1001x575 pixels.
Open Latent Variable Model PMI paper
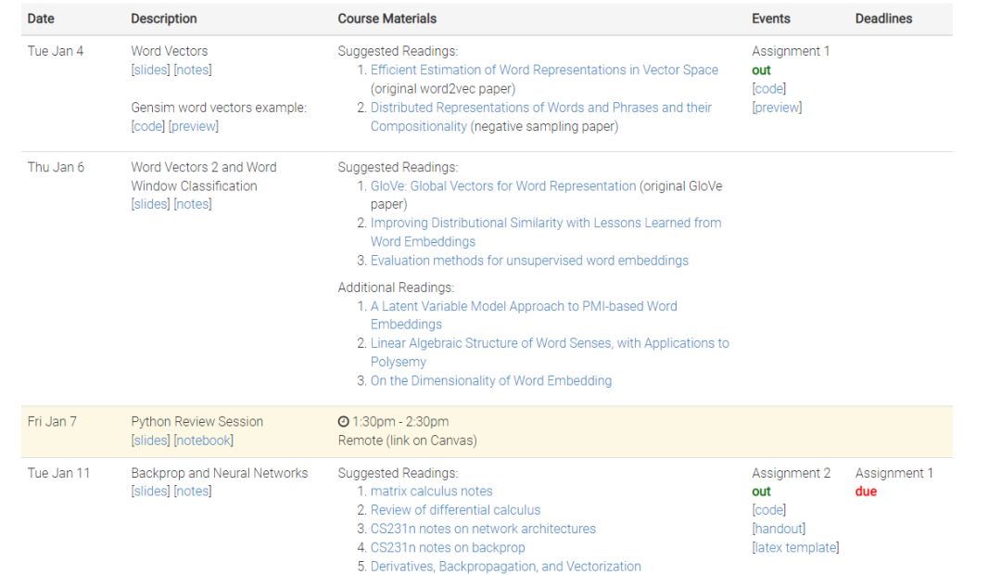(524, 306)
